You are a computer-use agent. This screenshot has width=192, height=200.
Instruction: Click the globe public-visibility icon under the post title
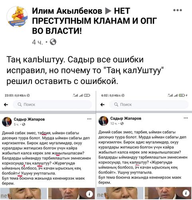click(53, 42)
